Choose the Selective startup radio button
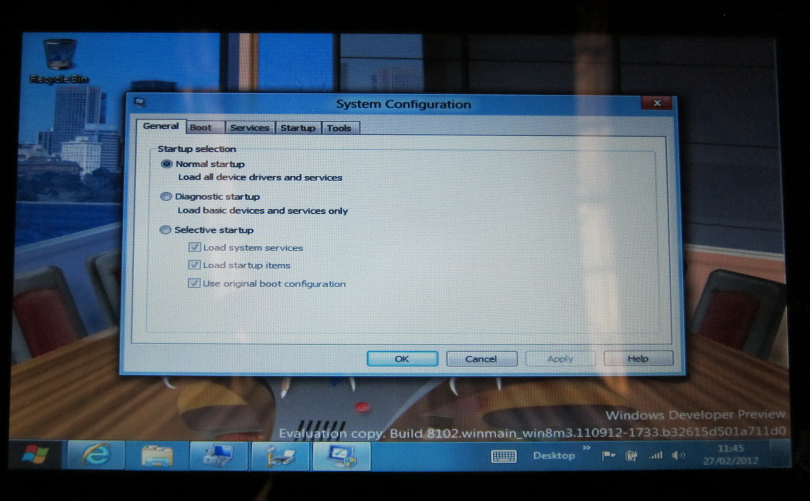 pyautogui.click(x=165, y=230)
